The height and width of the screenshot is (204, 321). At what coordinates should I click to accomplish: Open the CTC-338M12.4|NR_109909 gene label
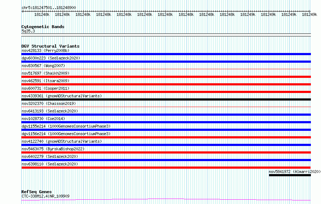click(45, 196)
